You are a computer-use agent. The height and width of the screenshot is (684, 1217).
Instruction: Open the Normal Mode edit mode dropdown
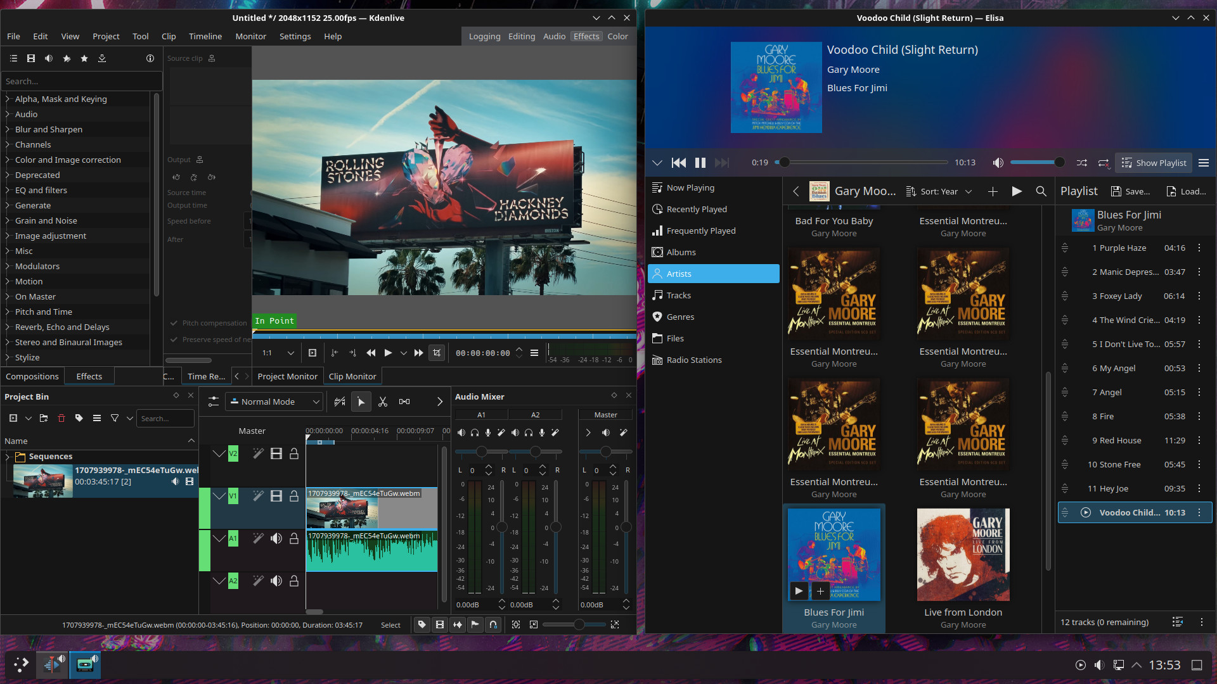pos(274,402)
